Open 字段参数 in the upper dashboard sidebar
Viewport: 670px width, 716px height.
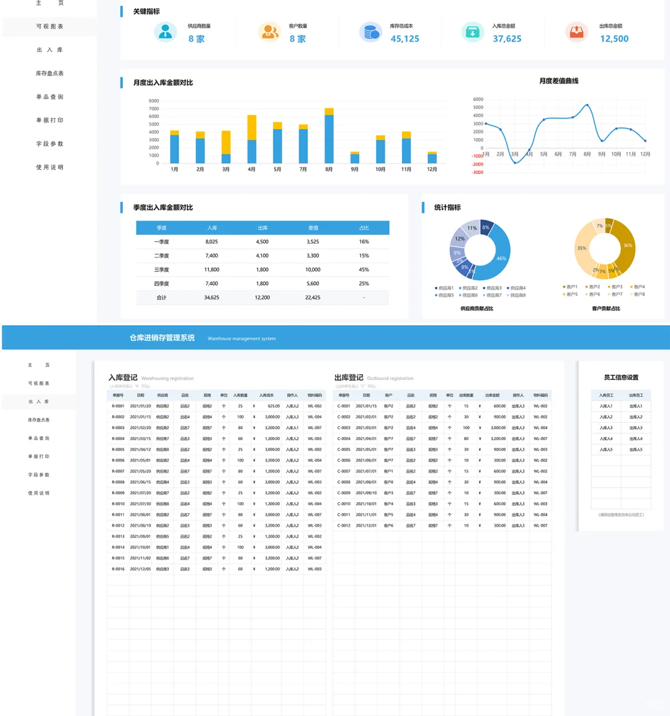click(50, 144)
